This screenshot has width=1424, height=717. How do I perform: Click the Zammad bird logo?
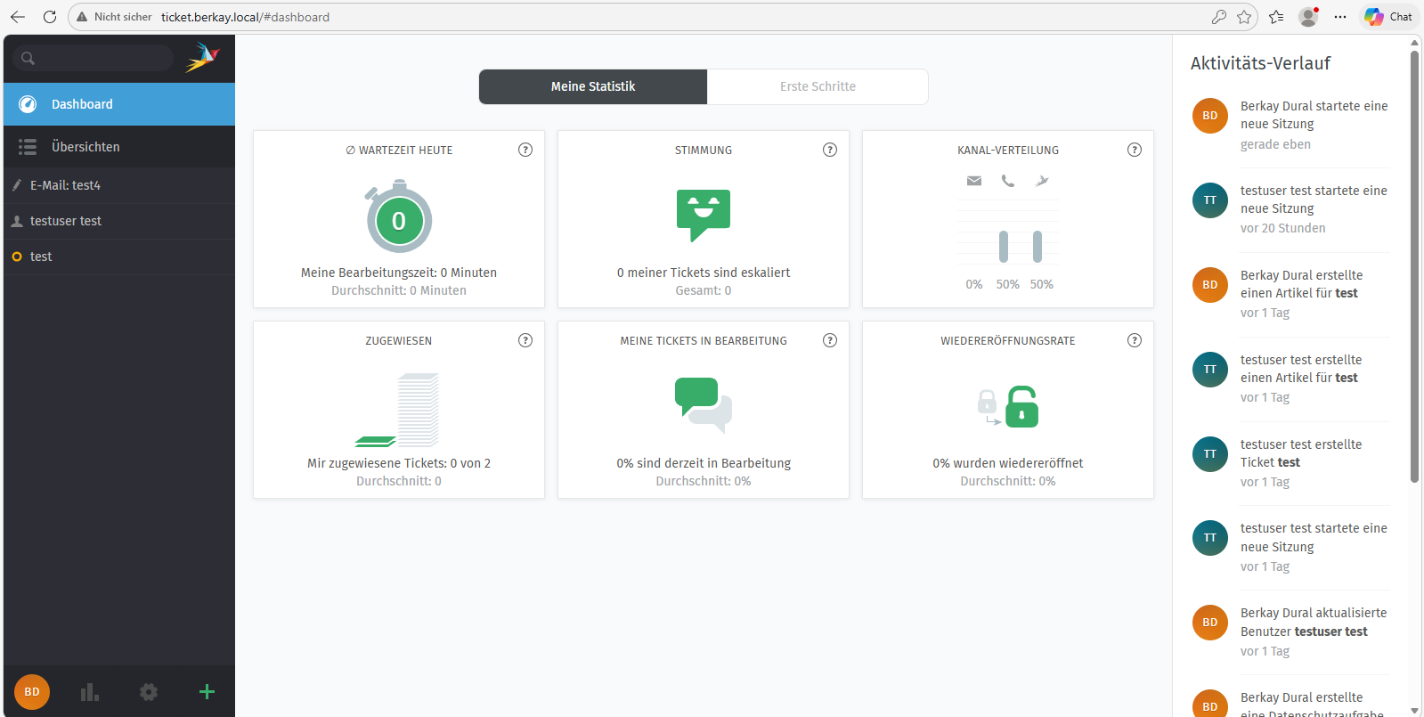click(202, 58)
